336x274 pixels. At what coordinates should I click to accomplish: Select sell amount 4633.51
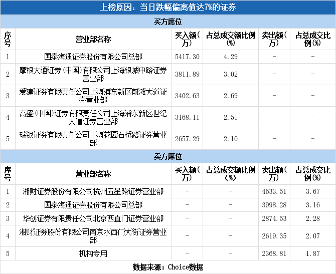pyautogui.click(x=274, y=191)
